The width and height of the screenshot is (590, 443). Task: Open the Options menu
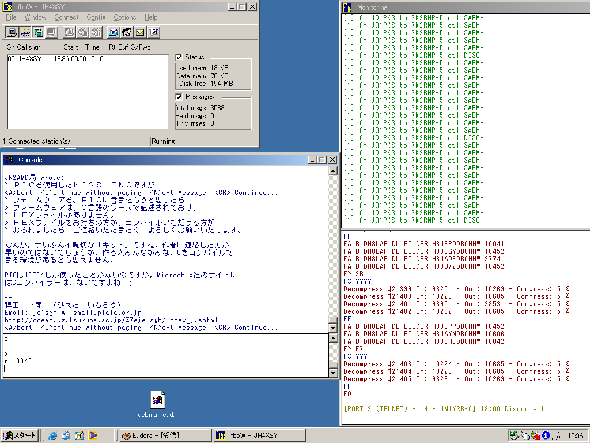coord(124,17)
